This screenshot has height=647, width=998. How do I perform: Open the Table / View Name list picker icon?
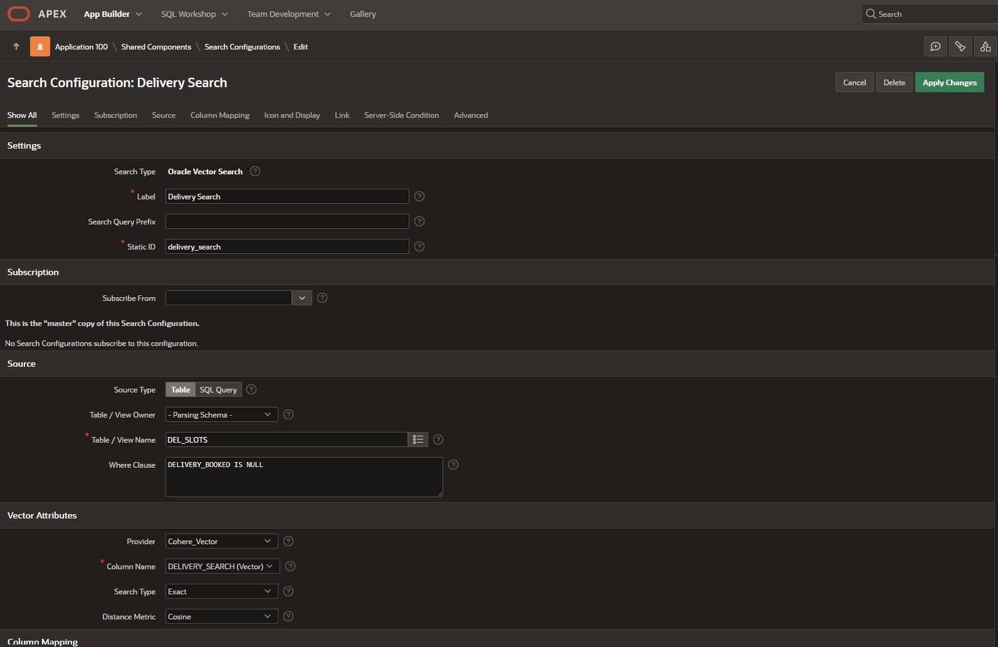tap(418, 439)
